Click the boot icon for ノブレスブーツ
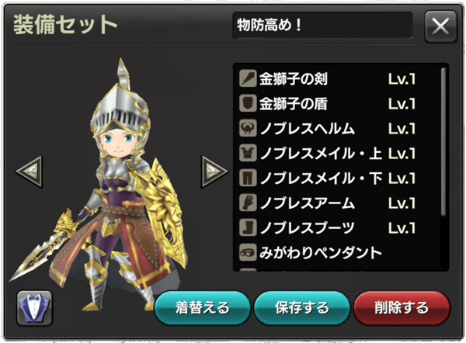466x343 pixels. (248, 228)
